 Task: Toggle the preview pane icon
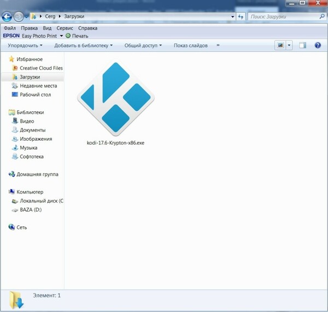point(302,45)
